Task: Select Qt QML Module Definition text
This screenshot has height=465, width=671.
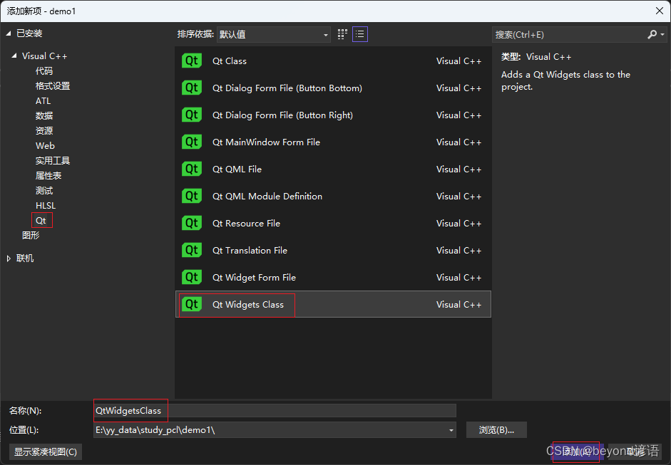Action: tap(267, 196)
